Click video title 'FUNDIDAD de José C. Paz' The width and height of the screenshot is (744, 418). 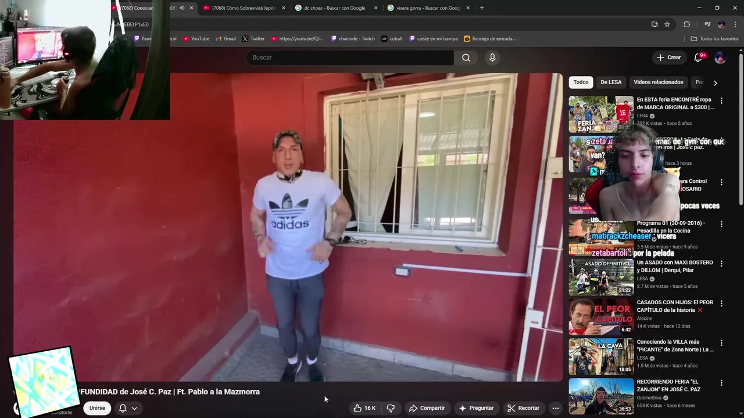point(169,392)
